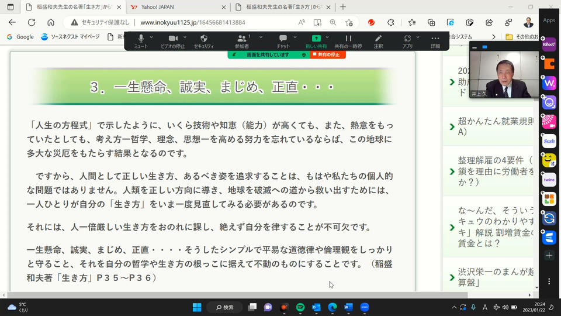Open Windows Start menu
Viewport: 561px width, 316px height.
pyautogui.click(x=197, y=307)
